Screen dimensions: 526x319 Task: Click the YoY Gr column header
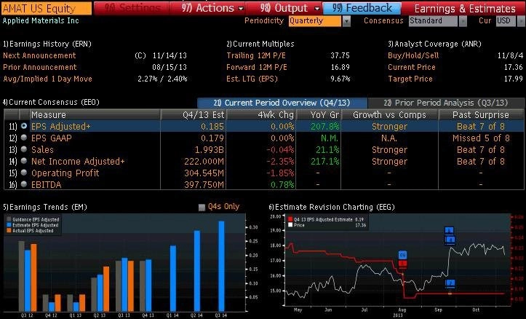(x=319, y=115)
